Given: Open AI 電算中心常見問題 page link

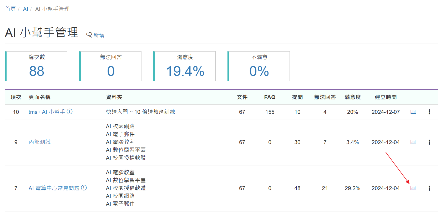Looking at the screenshot, I should pos(54,188).
